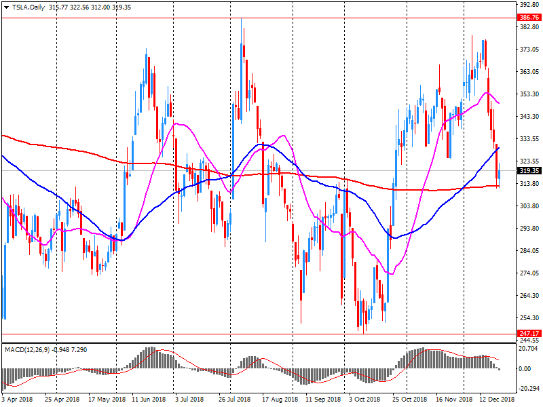Click the 244.55 price scale value
543x407 pixels.
[529, 341]
